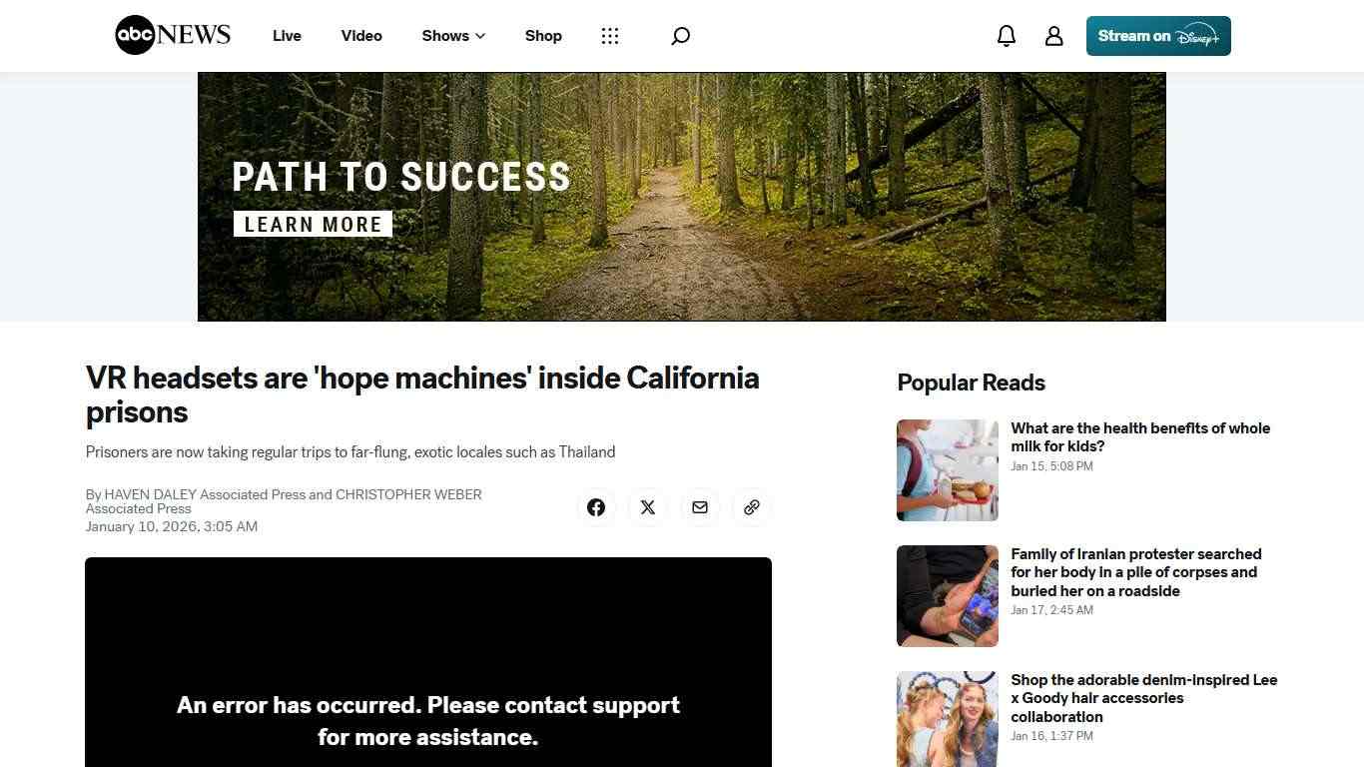
Task: Copy article link icon
Action: 752,507
